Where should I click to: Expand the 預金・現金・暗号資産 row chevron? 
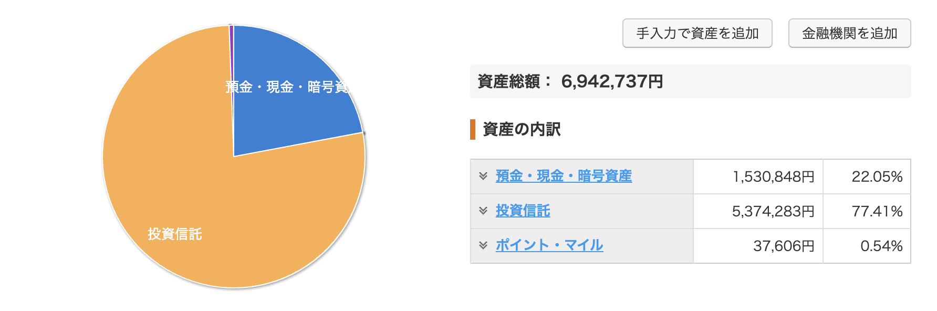pyautogui.click(x=483, y=176)
